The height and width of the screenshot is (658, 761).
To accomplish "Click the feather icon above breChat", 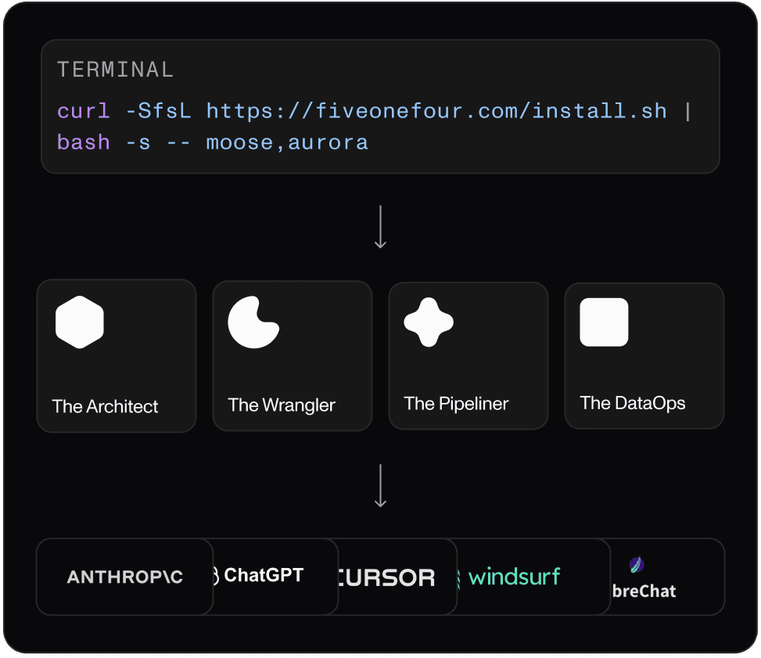I will click(637, 564).
